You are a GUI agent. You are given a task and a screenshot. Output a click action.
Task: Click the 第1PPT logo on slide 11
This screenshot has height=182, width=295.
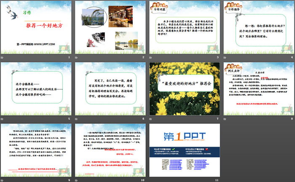coord(184,135)
